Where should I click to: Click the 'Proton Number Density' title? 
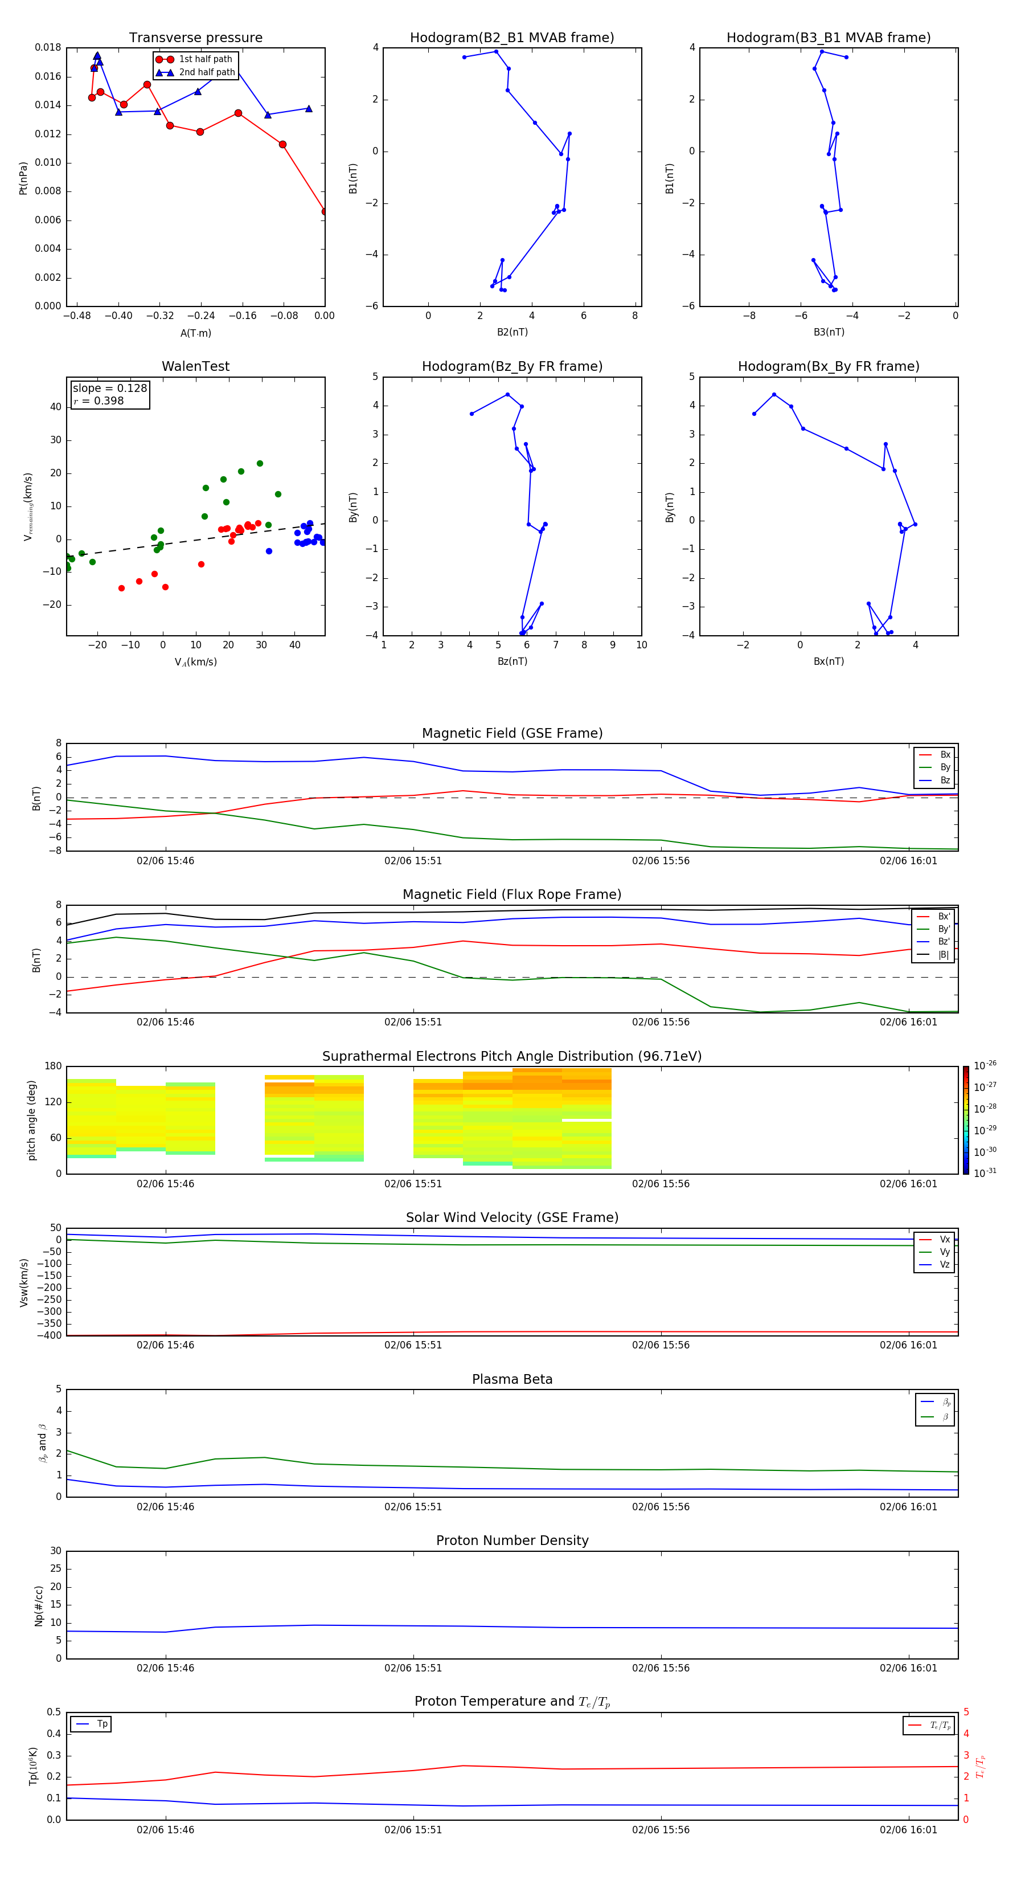tap(512, 1540)
